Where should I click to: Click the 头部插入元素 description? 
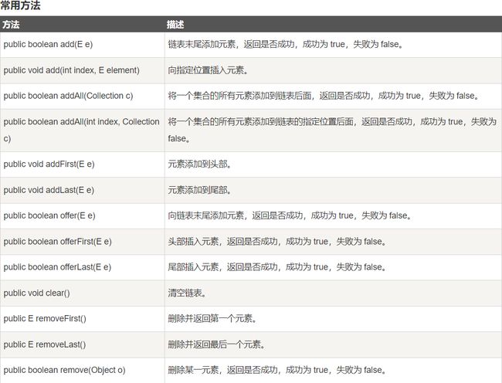277,242
